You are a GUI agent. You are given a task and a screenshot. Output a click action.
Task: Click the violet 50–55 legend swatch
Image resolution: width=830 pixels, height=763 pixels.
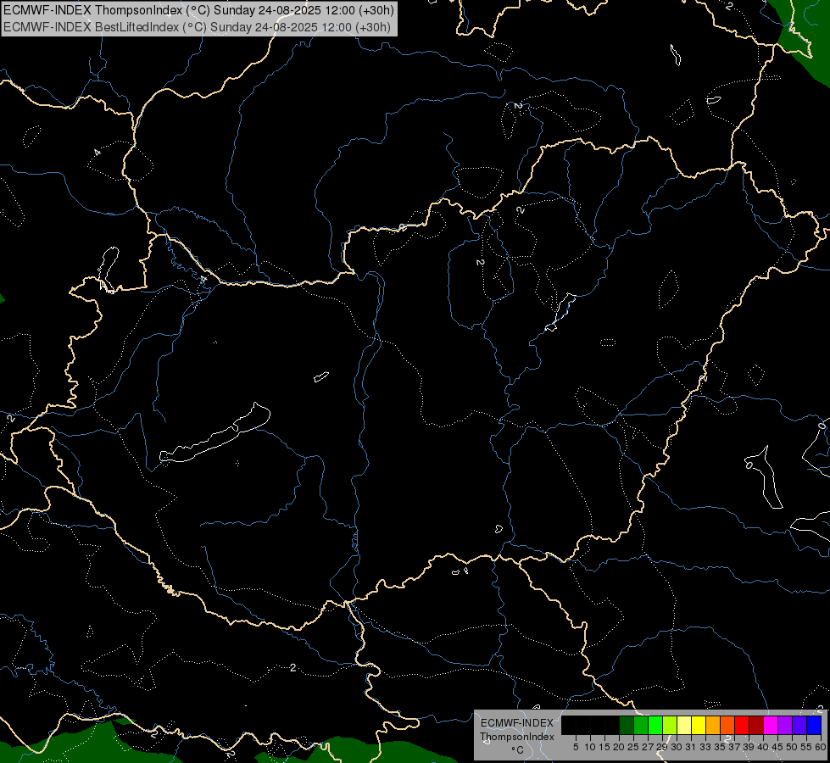pyautogui.click(x=799, y=725)
